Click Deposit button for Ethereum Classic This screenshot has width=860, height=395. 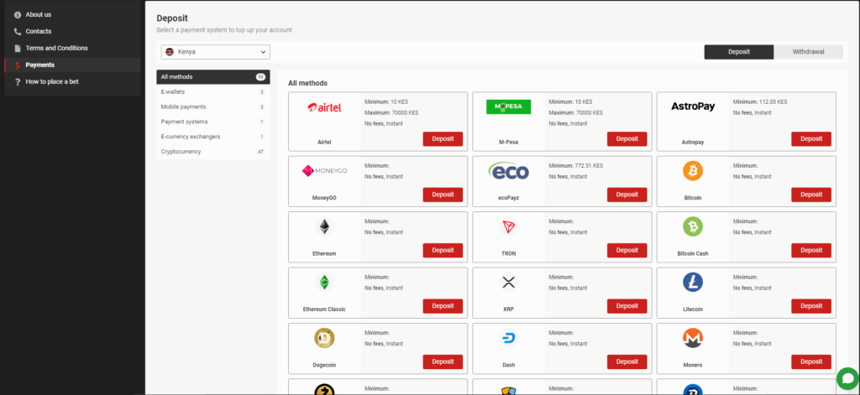pyautogui.click(x=443, y=306)
